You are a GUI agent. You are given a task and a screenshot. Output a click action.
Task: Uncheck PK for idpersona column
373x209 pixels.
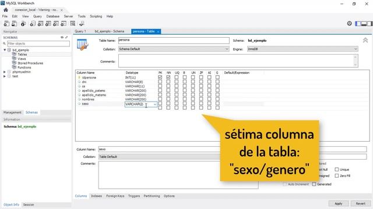pos(160,77)
